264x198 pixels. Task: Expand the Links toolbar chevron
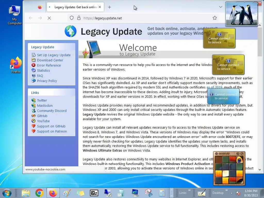point(189,190)
